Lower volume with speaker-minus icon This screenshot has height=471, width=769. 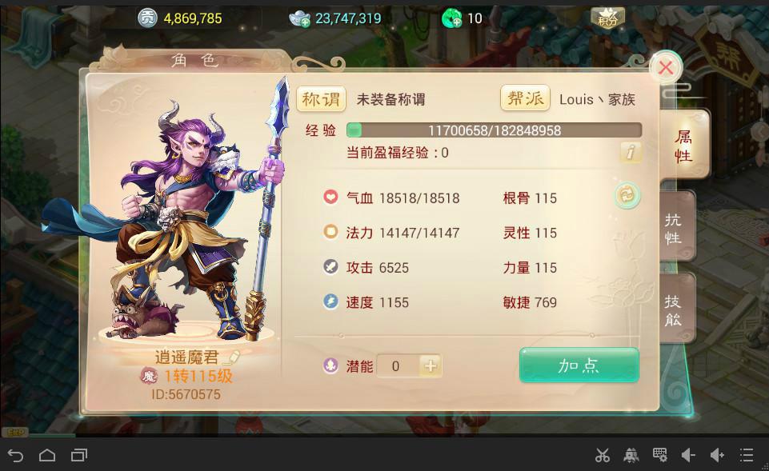[x=688, y=455]
